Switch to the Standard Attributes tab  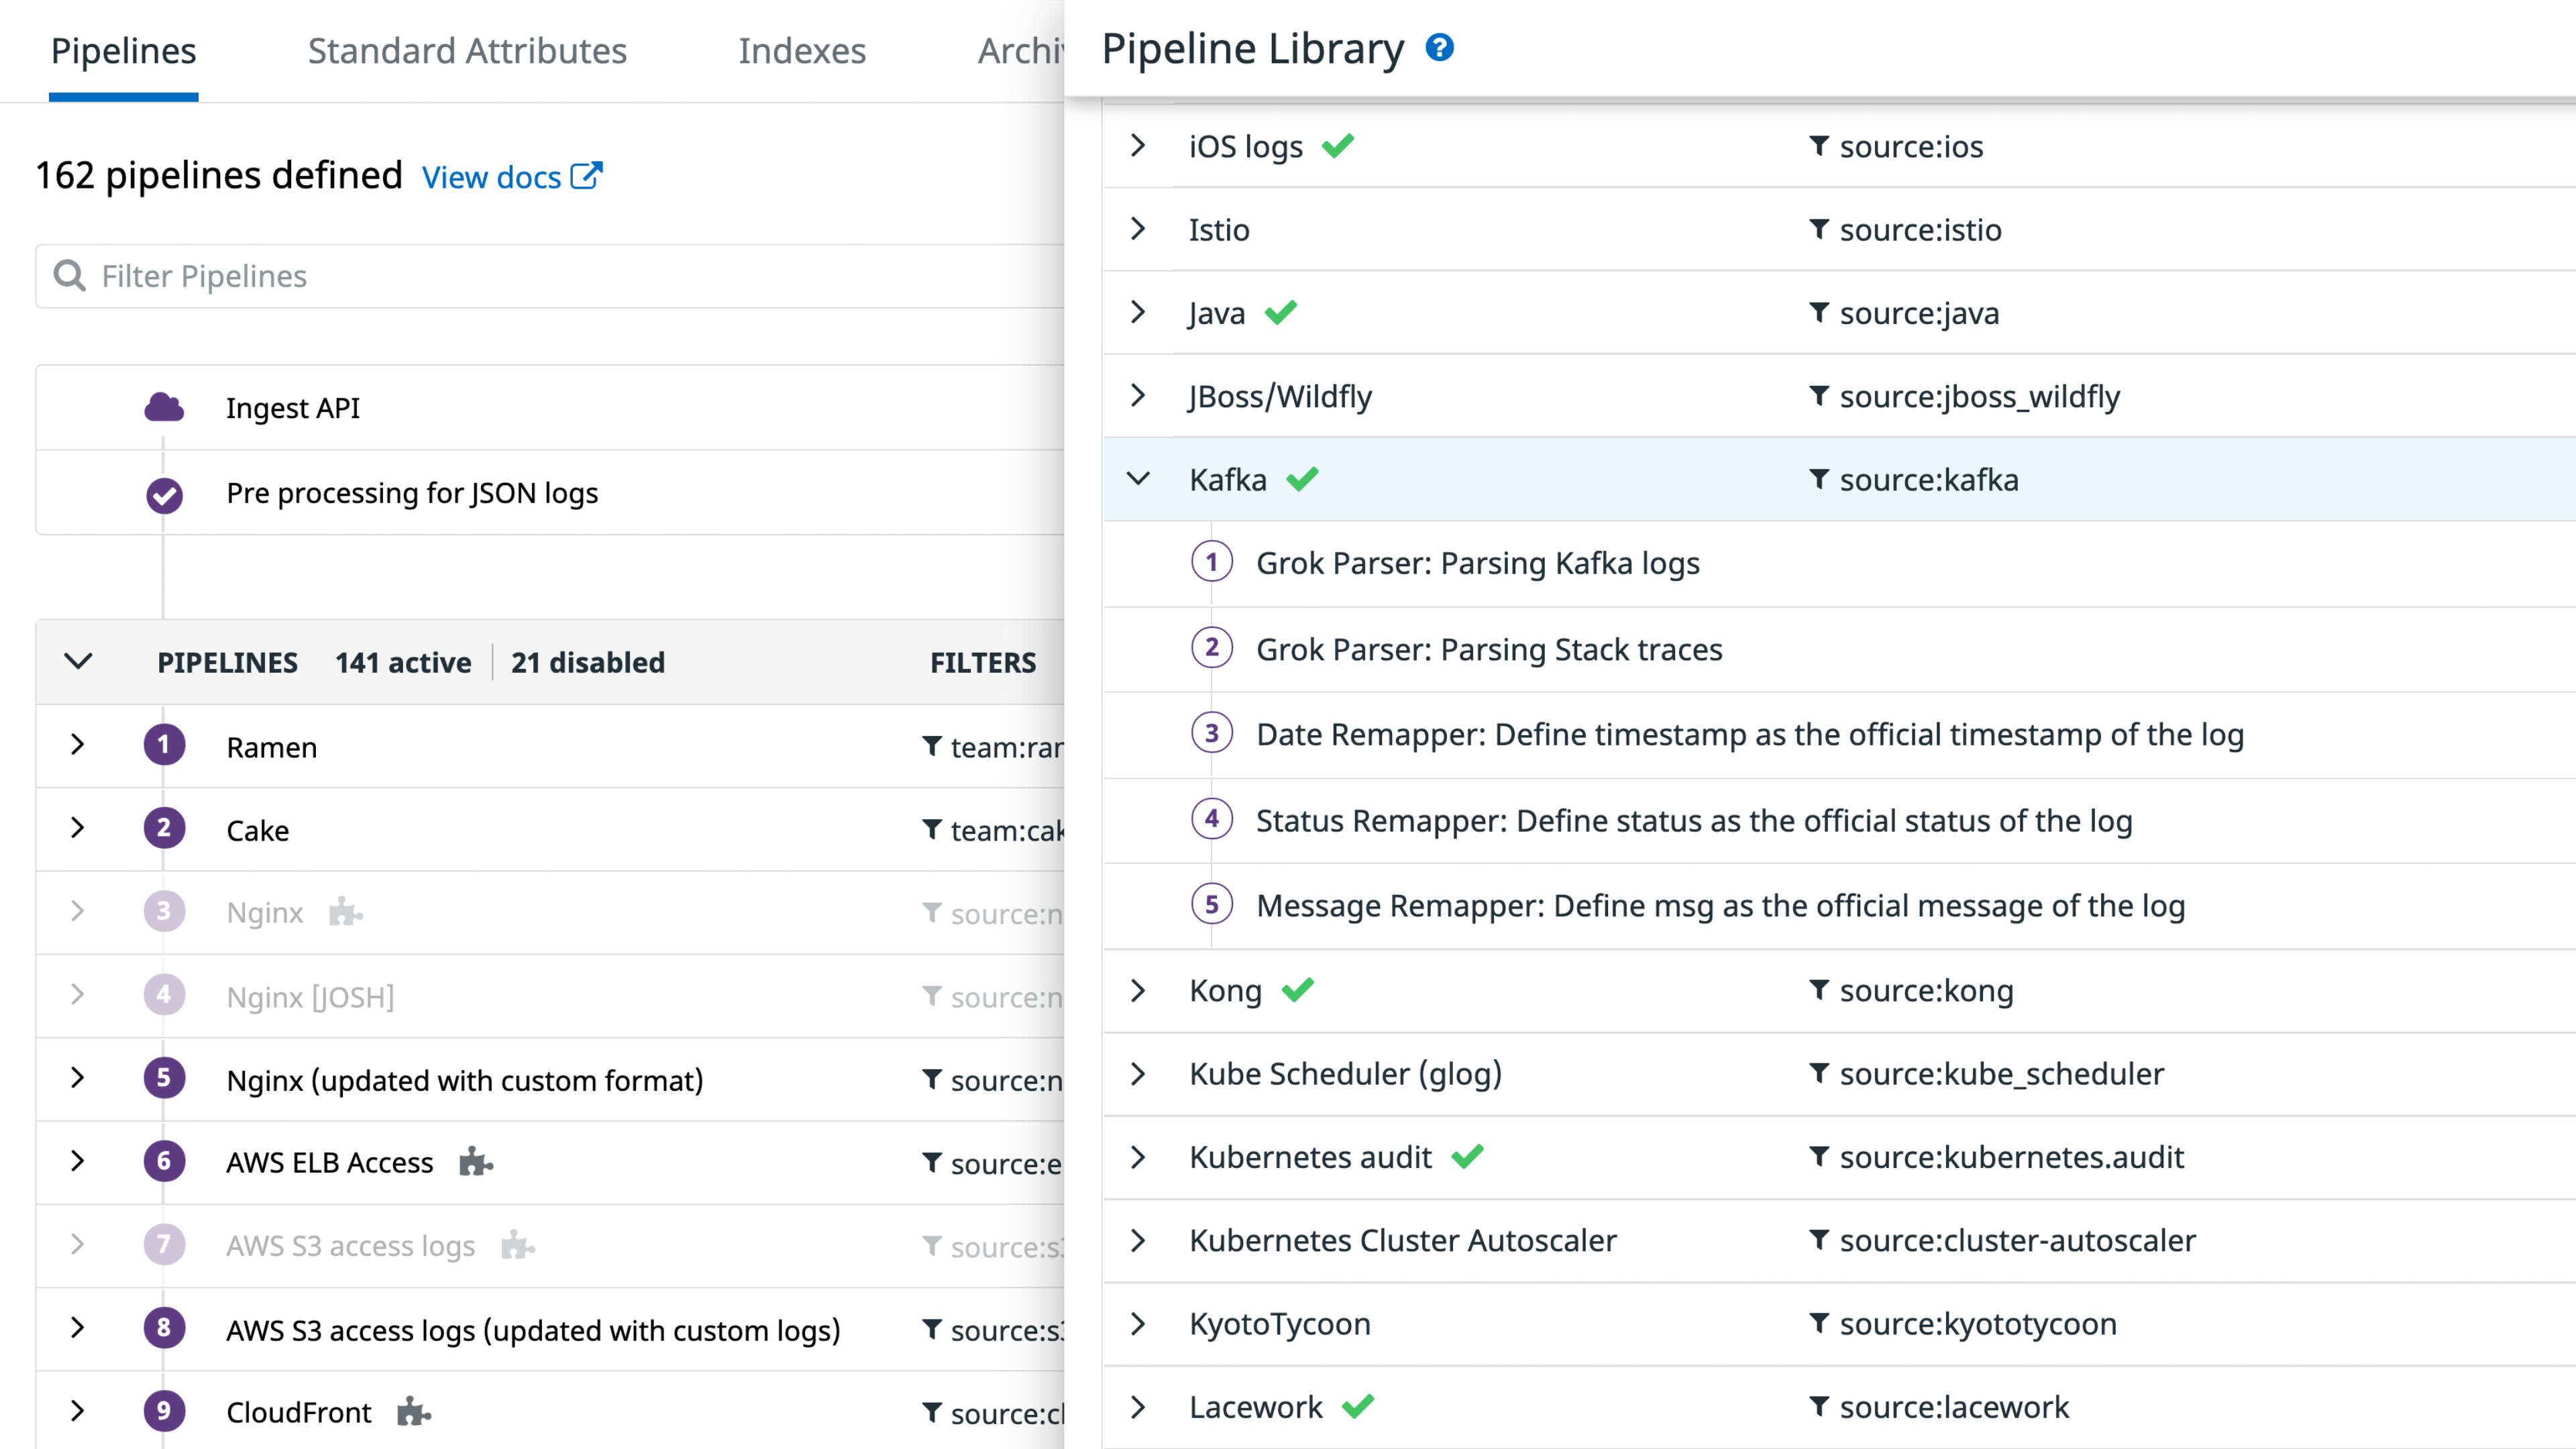coord(467,51)
